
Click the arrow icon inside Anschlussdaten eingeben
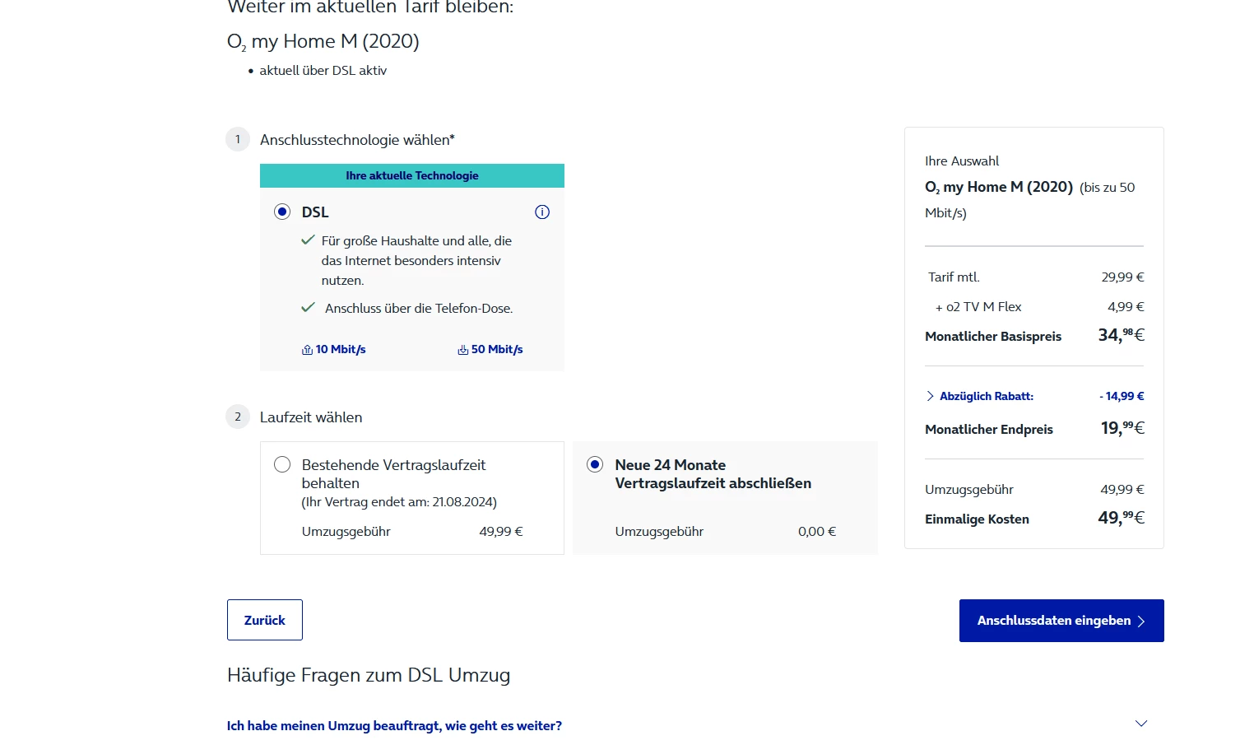click(1141, 622)
